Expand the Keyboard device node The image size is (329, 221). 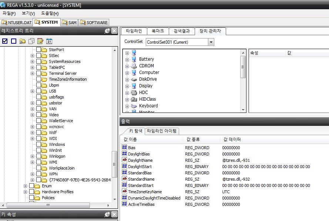[127, 106]
